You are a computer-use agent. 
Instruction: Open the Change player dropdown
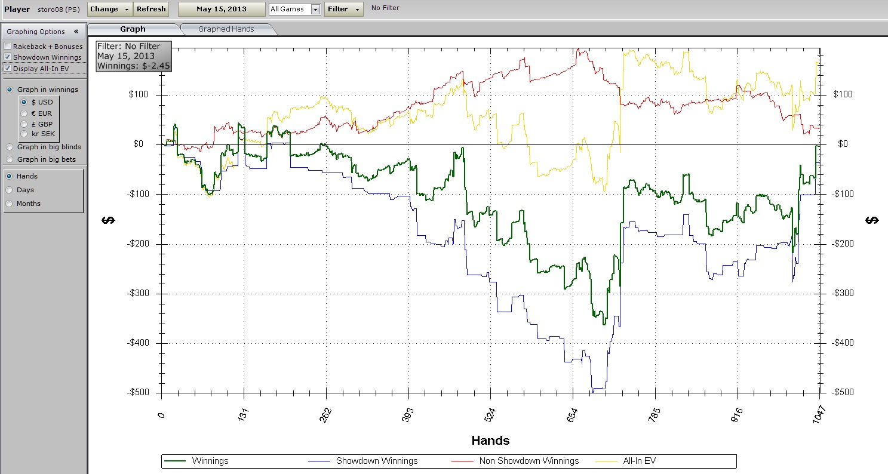109,9
